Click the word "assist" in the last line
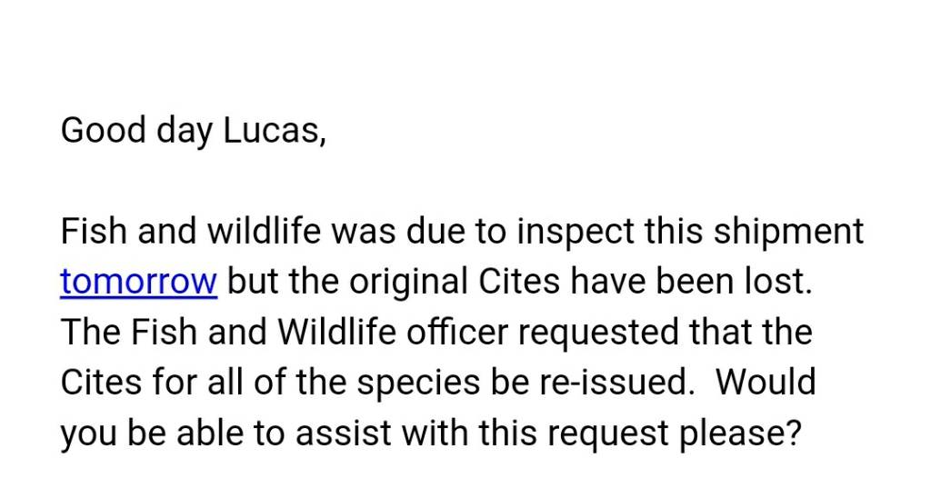This screenshot has width=931, height=498. point(340,433)
